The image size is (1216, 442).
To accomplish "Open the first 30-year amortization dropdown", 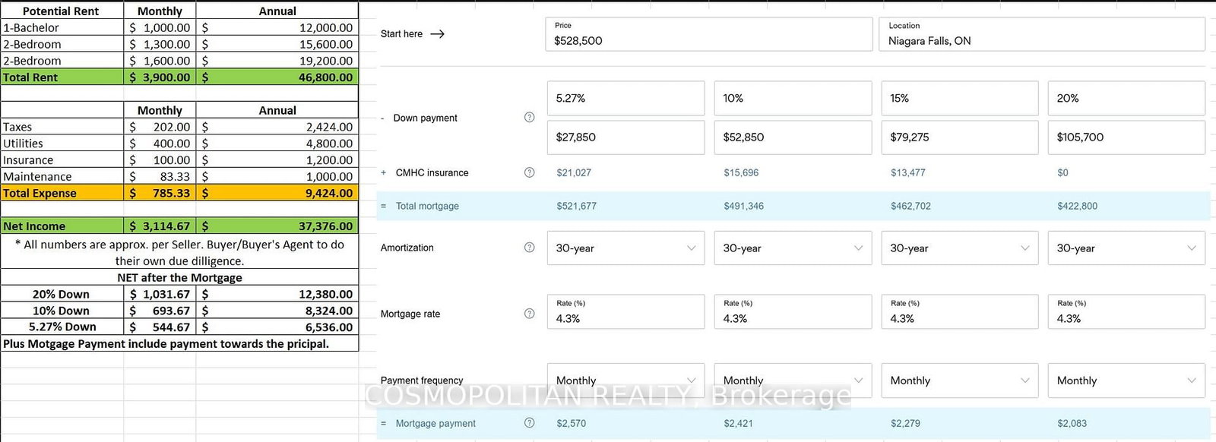I will point(625,248).
